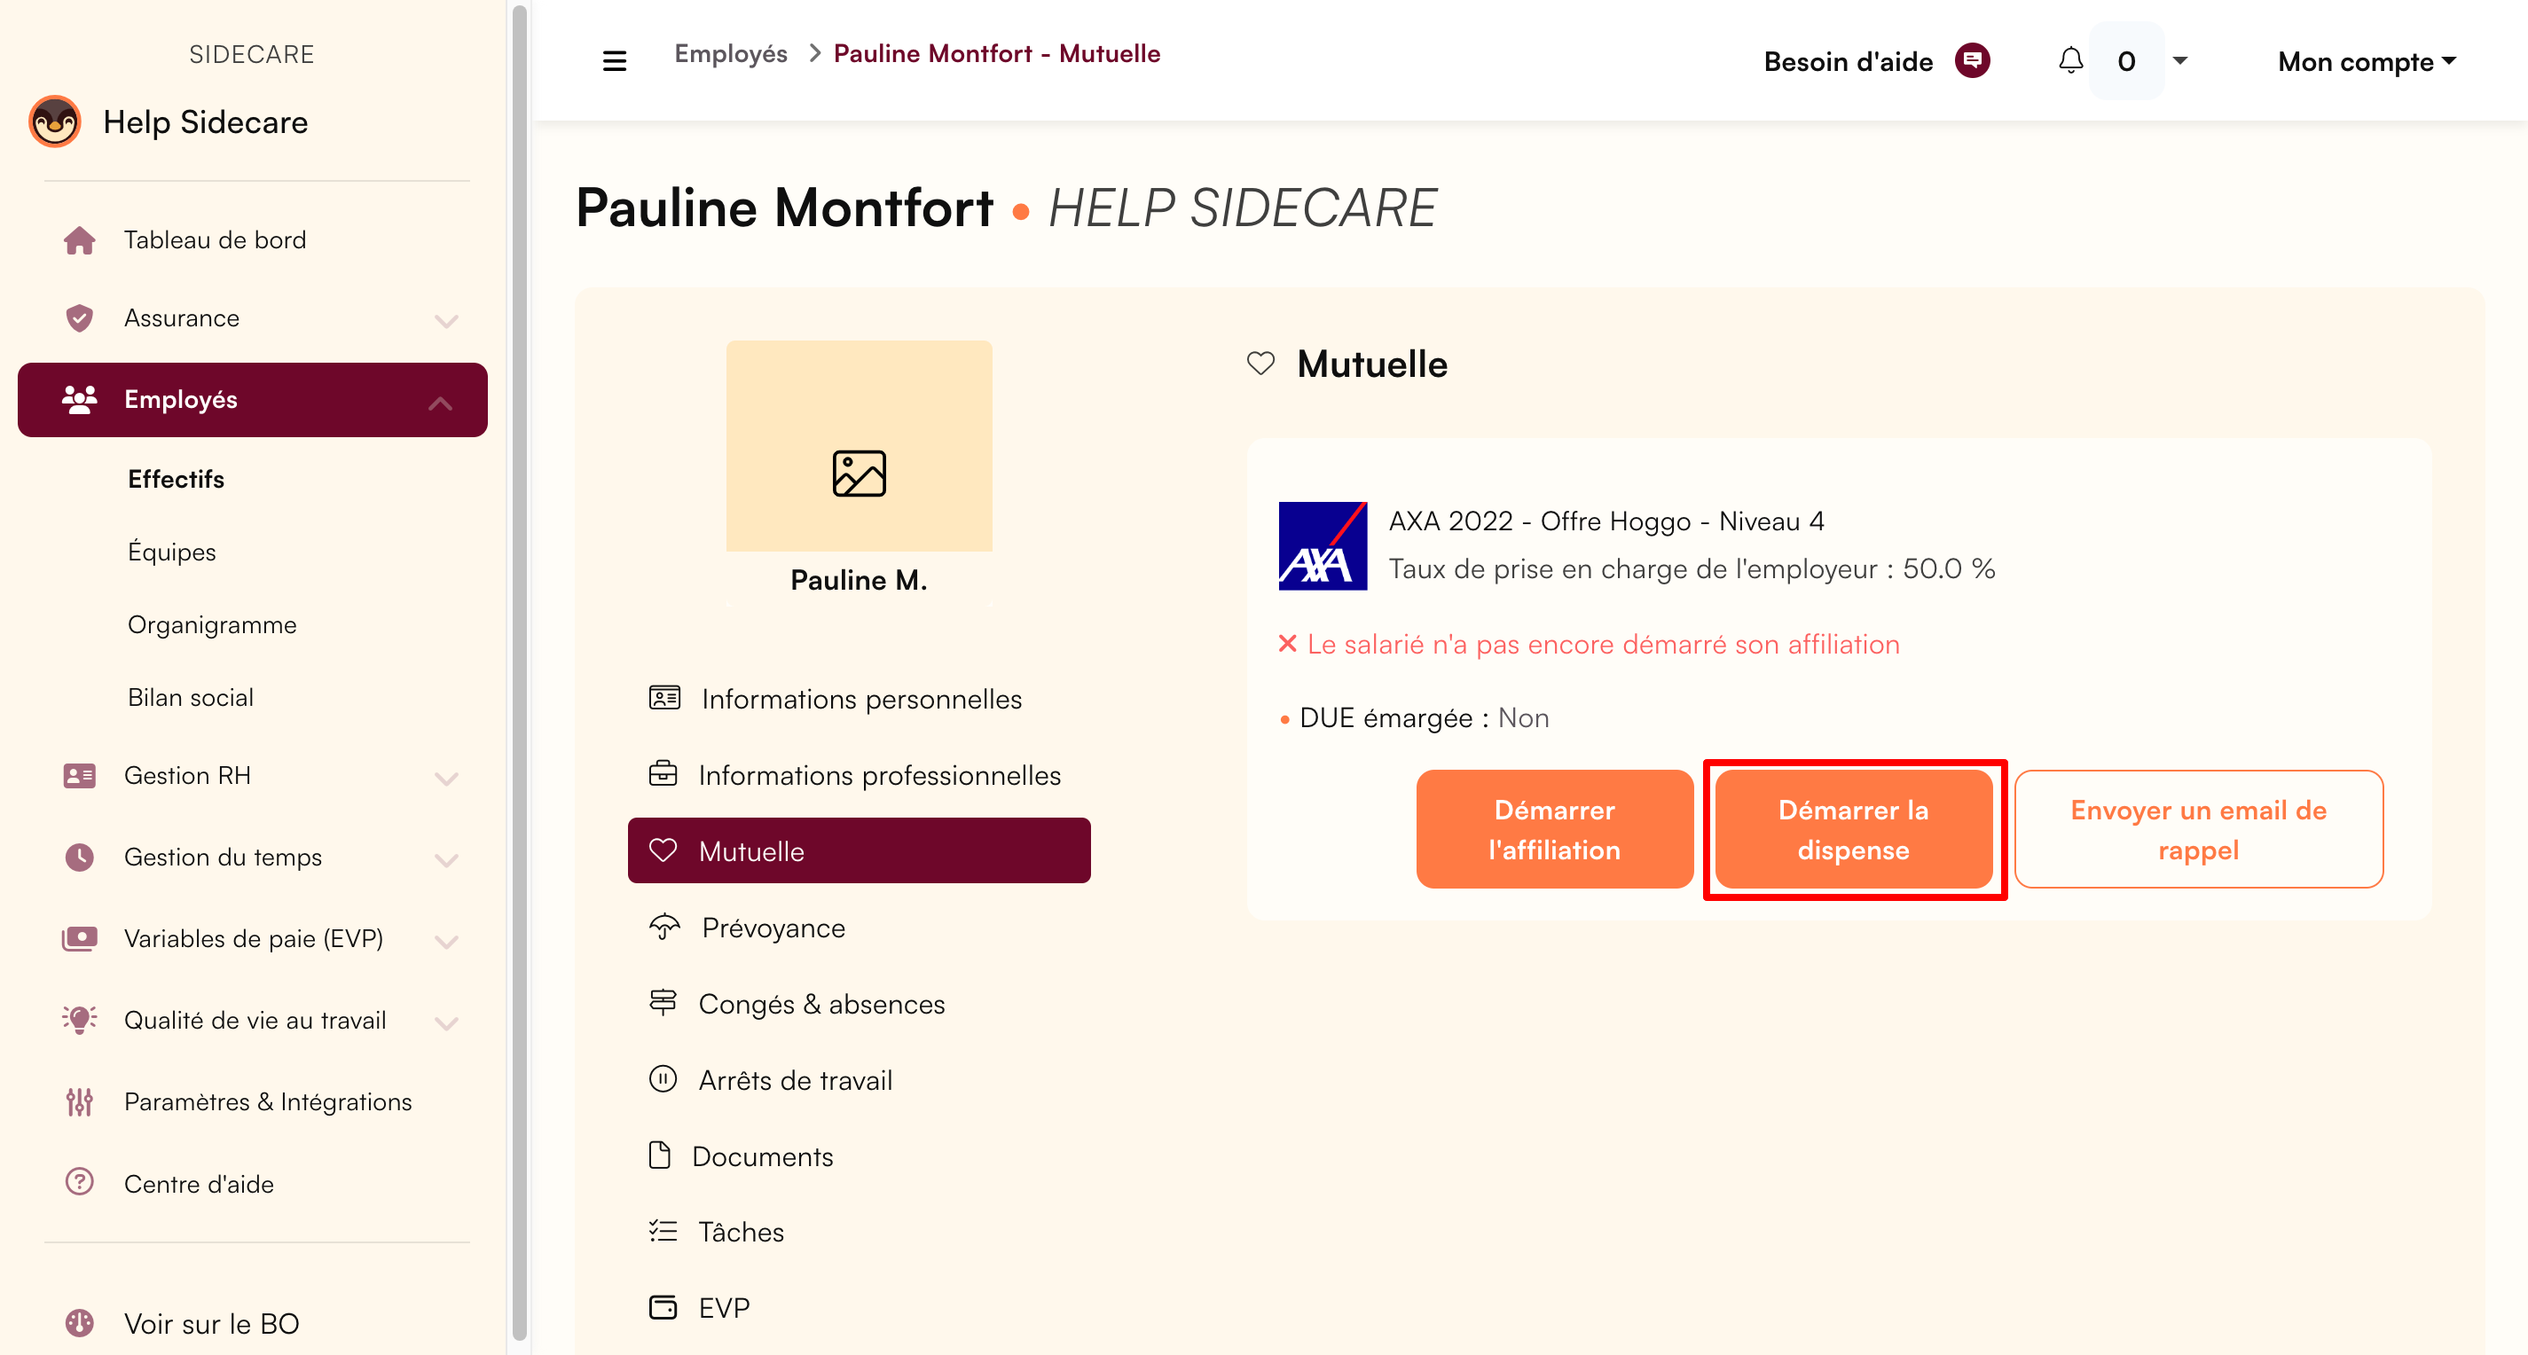Click the Centre d'aide question mark icon
The image size is (2528, 1355).
[80, 1182]
